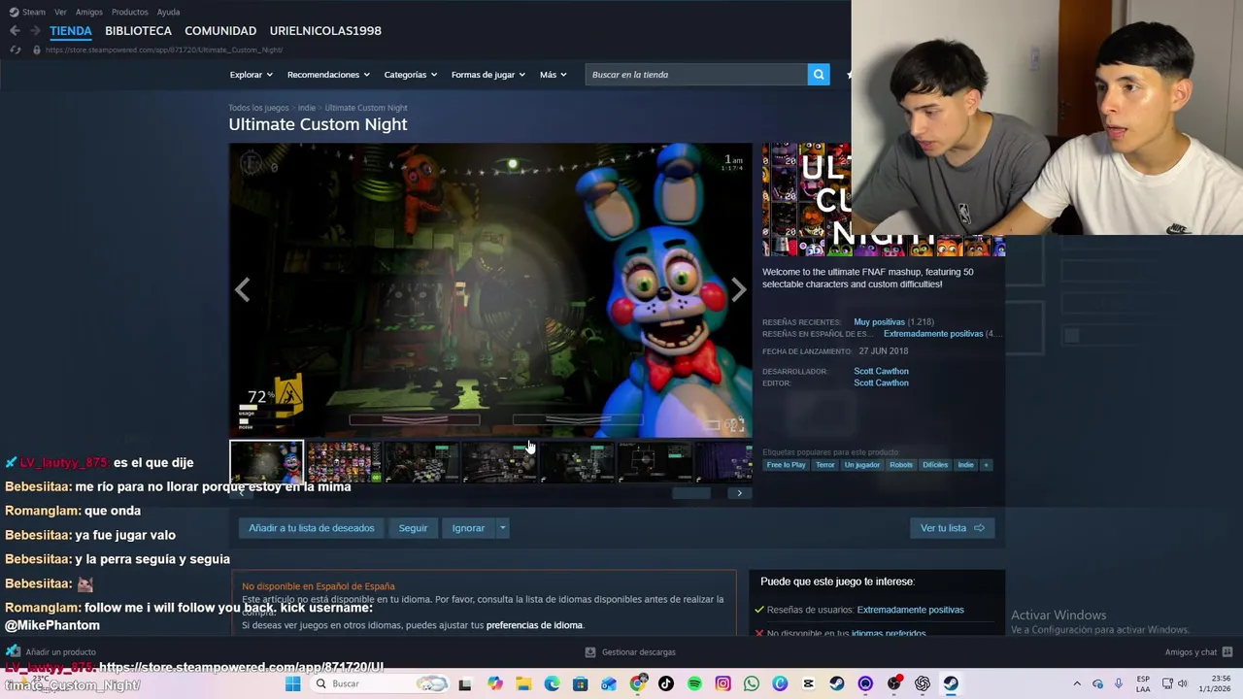Show hidden system tray icons
This screenshot has height=699, width=1243.
point(1076,683)
